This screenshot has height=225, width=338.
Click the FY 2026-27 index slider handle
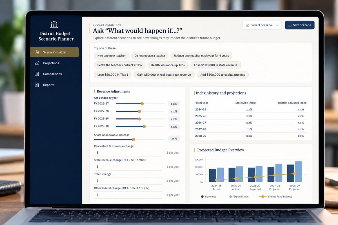point(142,104)
